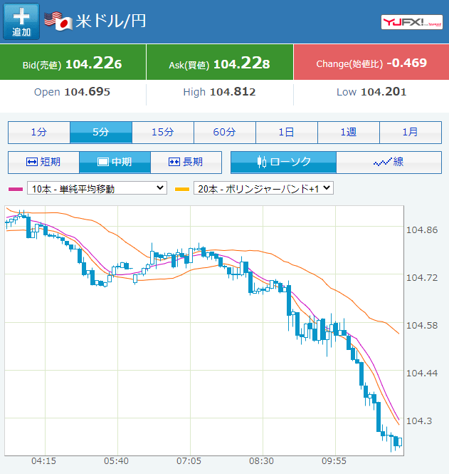Click the 05:40 time axis label
This screenshot has width=449, height=474.
click(x=116, y=461)
